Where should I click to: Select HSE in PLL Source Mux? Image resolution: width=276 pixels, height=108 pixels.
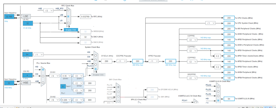point(43,82)
